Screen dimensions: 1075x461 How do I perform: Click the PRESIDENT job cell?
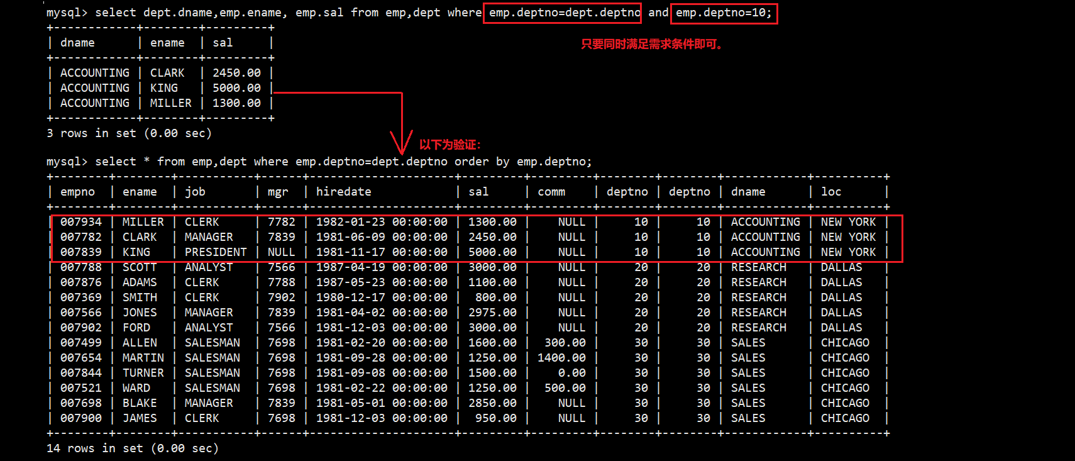point(216,252)
